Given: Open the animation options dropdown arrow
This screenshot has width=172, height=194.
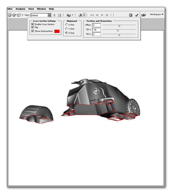Looking at the screenshot, I should pos(111,15).
